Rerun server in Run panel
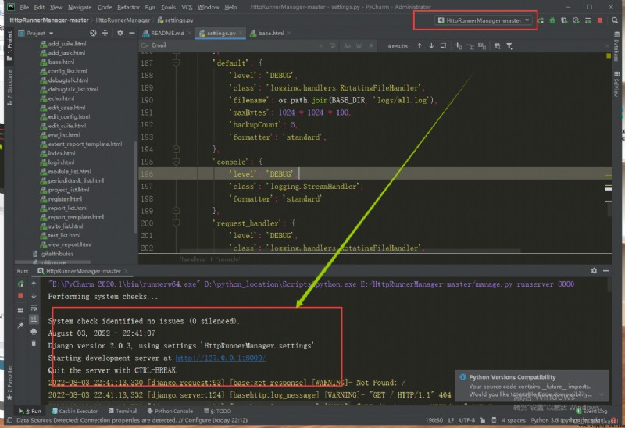 tap(21, 284)
